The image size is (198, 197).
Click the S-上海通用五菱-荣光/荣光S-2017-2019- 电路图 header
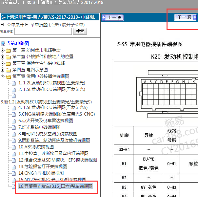[50, 17]
